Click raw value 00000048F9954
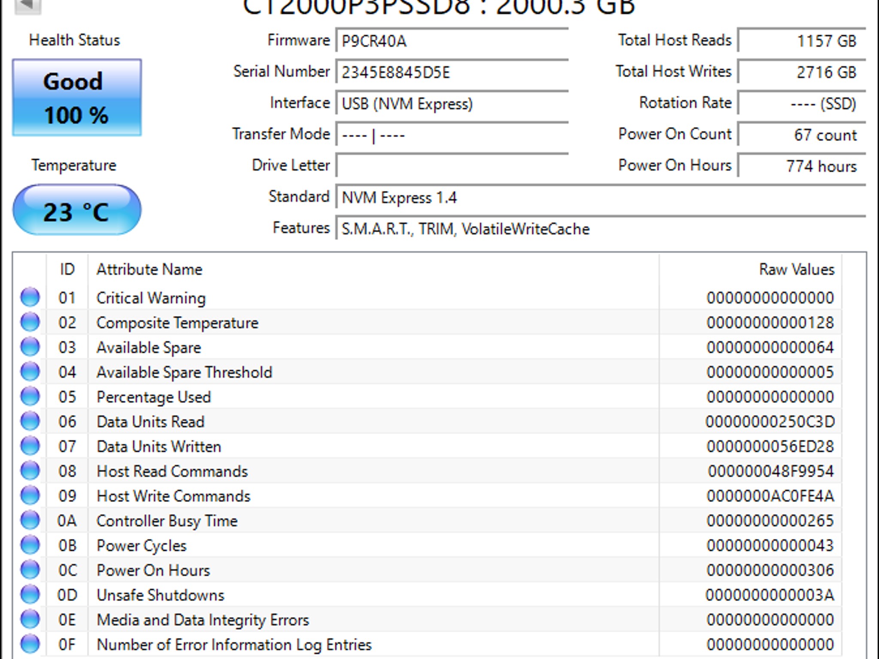 pos(770,471)
